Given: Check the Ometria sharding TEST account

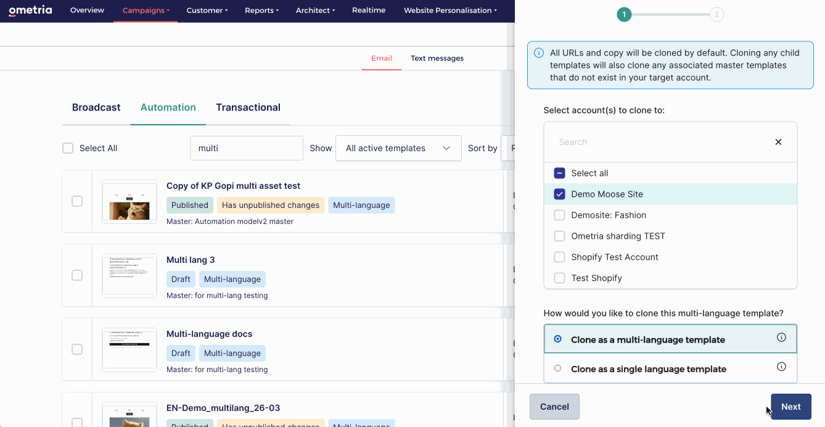Looking at the screenshot, I should (x=559, y=236).
